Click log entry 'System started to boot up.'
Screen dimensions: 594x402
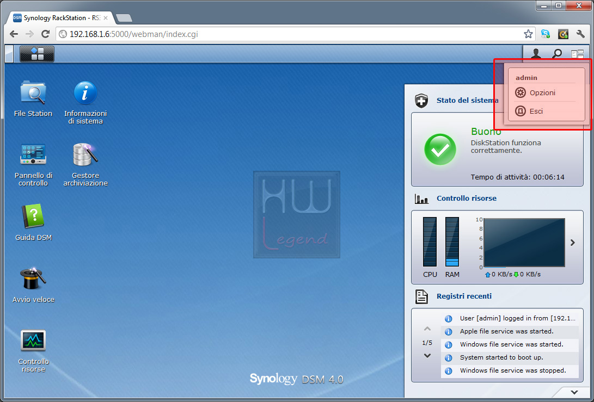[x=510, y=358]
